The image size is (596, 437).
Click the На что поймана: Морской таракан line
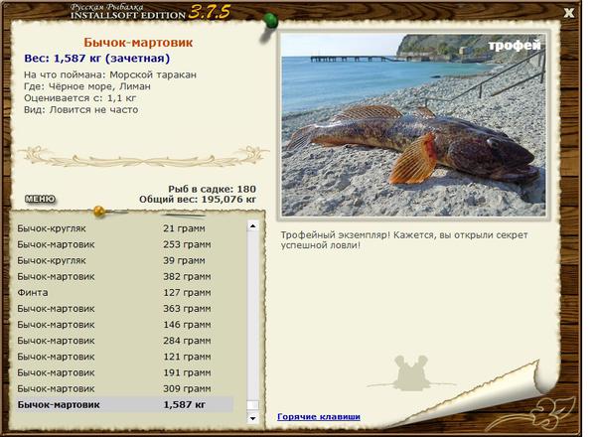tap(110, 74)
